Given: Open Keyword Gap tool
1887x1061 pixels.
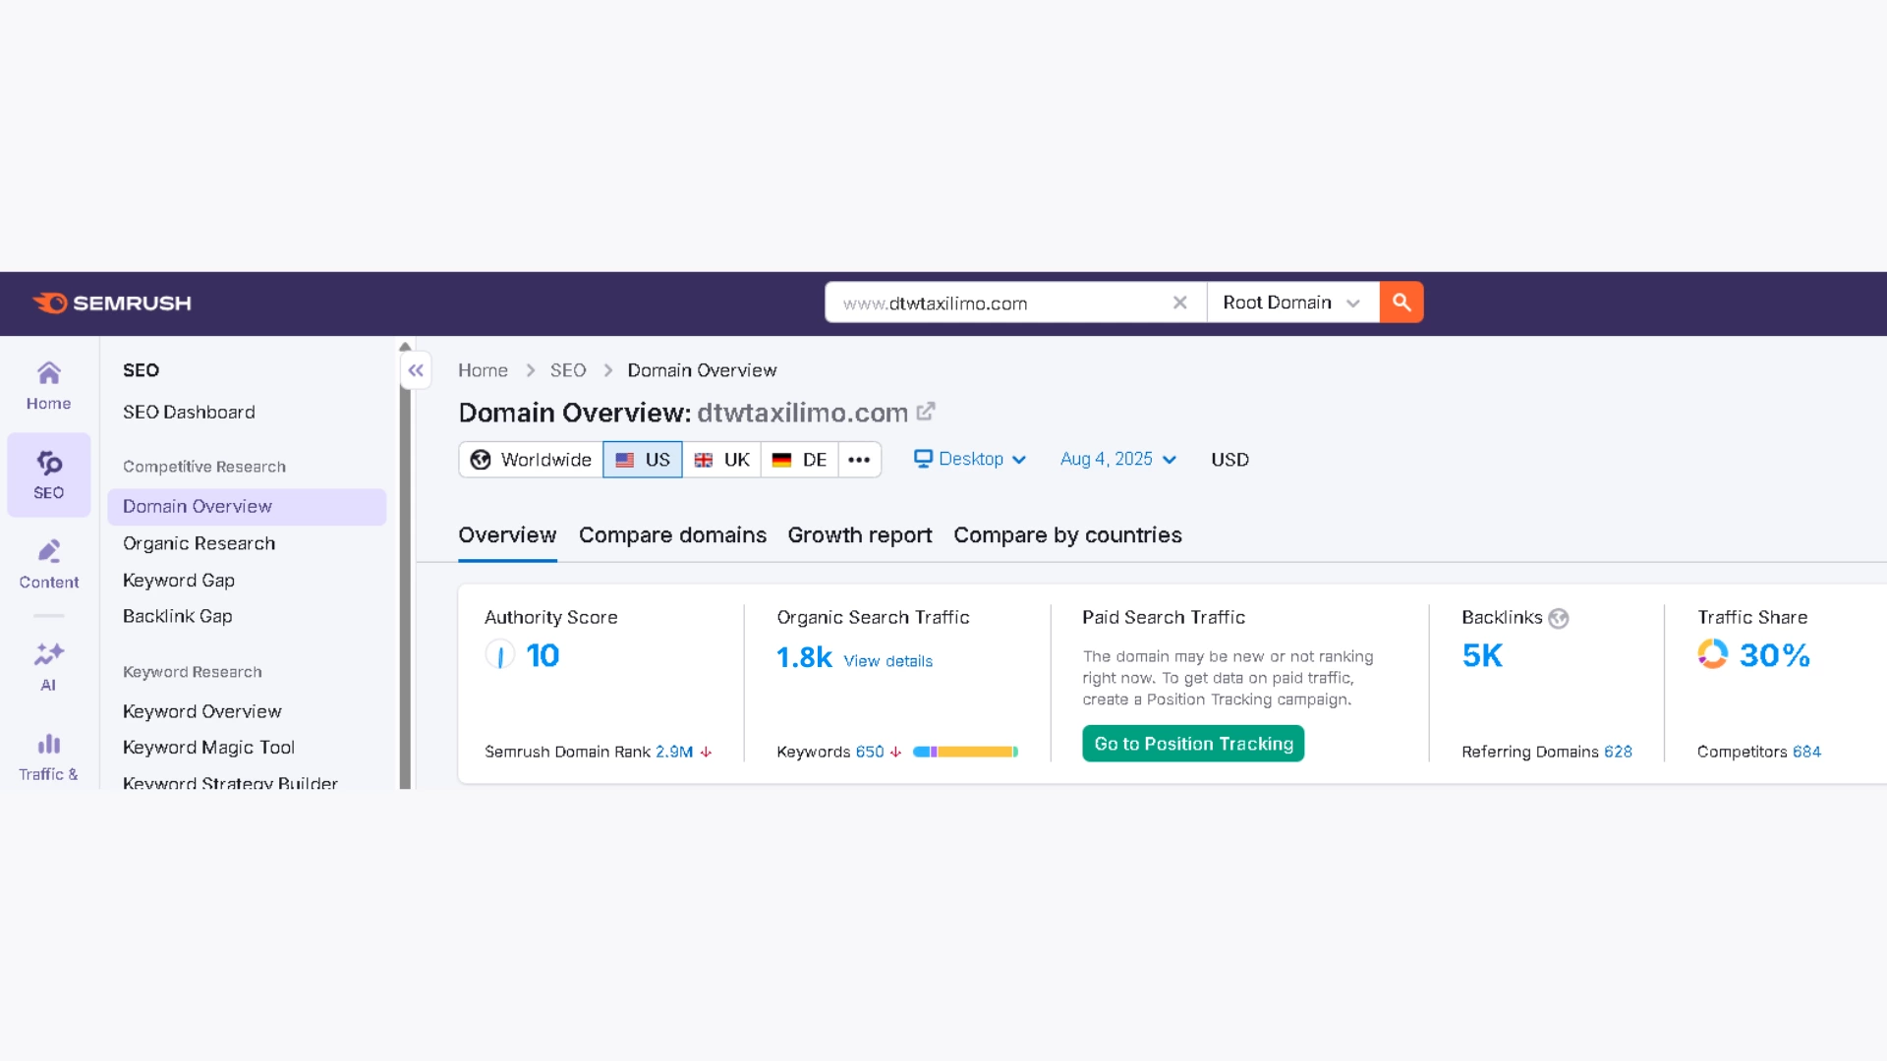Looking at the screenshot, I should click(179, 581).
